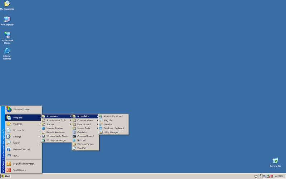Screen dimensions: 286x179
Task: Open Windows Explorer from Accessories menu
Action: point(85,144)
